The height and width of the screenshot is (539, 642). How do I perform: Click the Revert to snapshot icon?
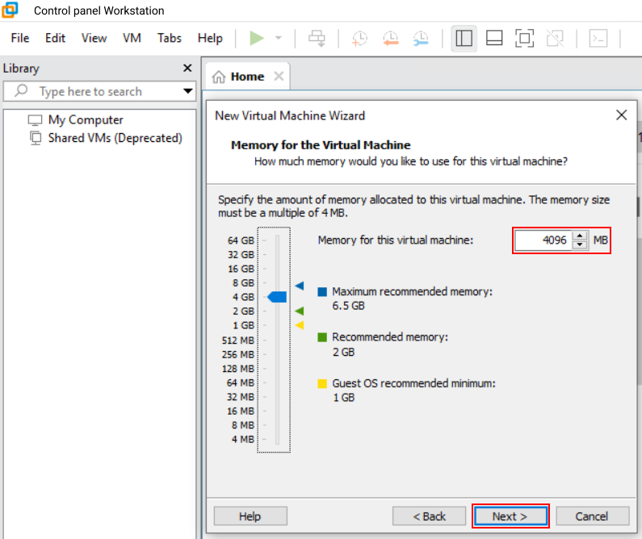click(x=390, y=38)
